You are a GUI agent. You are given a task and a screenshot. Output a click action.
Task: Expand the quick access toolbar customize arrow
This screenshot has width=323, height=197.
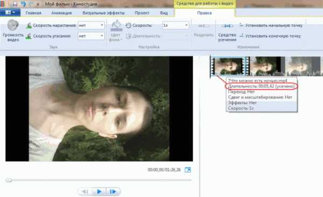38,4
